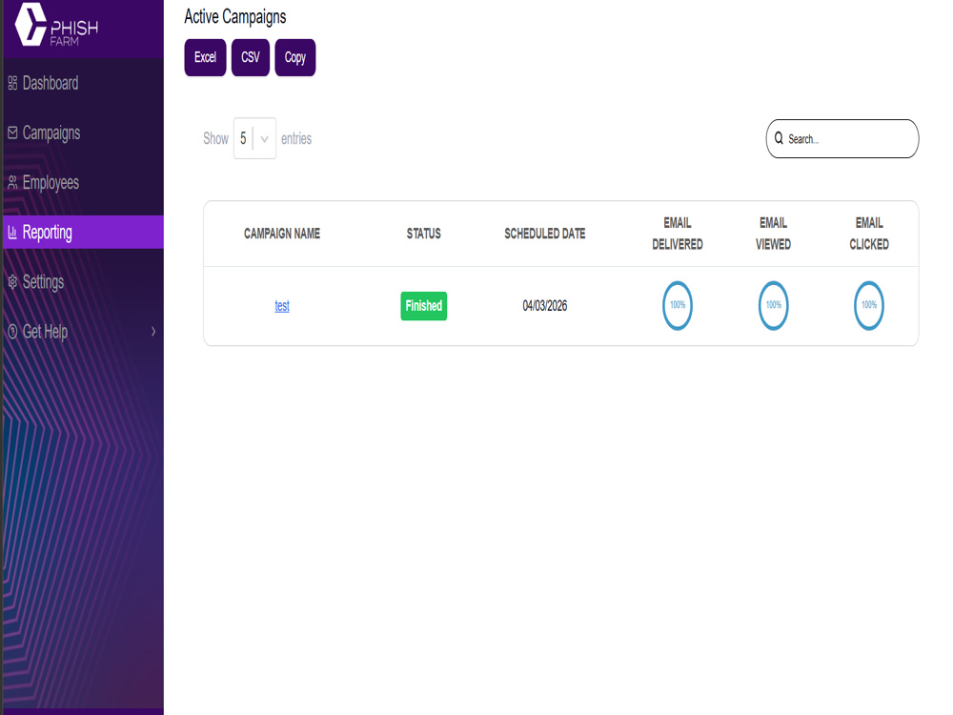Click the Campaigns envelope icon
The height and width of the screenshot is (715, 953).
(12, 133)
